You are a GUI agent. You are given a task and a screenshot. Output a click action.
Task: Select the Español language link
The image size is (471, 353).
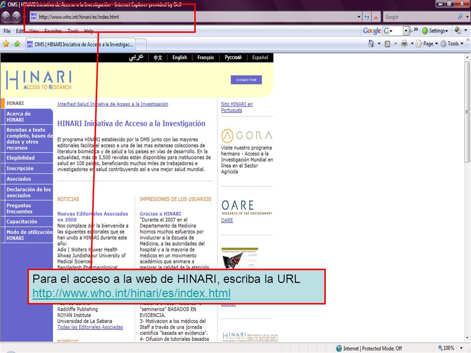tap(260, 57)
